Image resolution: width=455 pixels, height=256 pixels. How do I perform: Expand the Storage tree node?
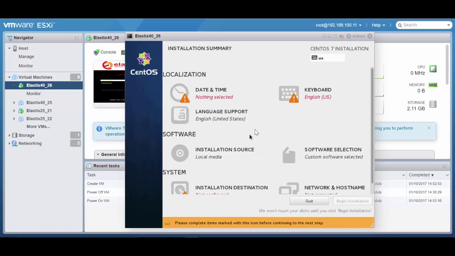[9, 135]
